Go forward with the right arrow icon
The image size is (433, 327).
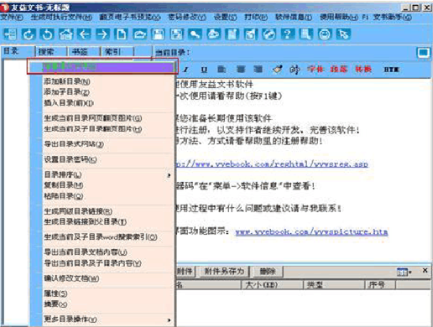coord(102,34)
